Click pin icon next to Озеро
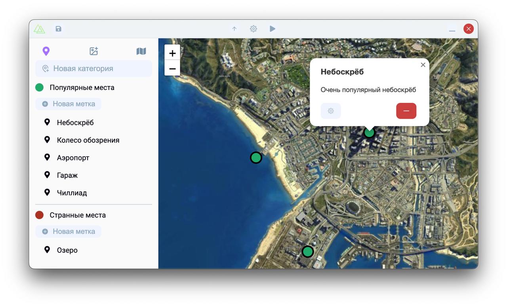This screenshot has width=507, height=307. click(47, 250)
